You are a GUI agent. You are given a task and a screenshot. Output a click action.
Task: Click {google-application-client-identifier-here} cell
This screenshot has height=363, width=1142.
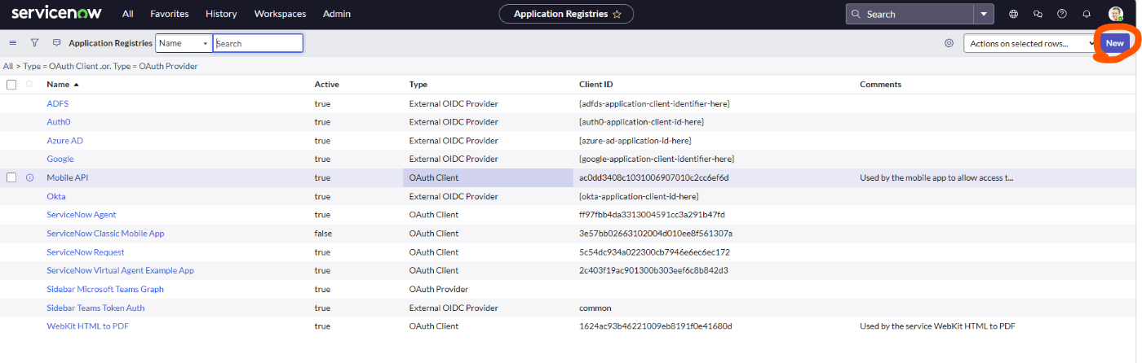point(657,159)
